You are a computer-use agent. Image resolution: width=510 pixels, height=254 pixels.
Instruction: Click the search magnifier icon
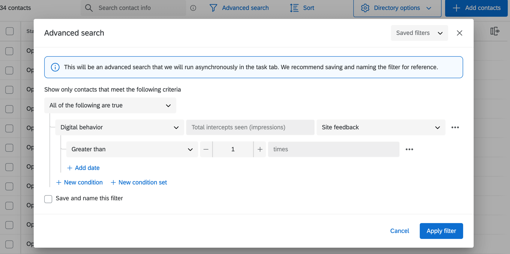[x=89, y=8]
